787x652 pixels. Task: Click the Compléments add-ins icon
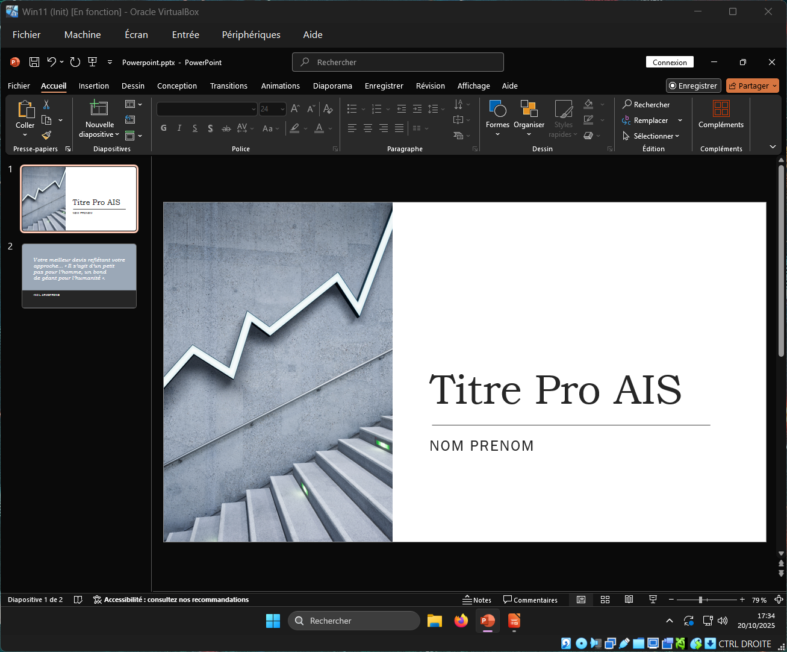(x=721, y=109)
